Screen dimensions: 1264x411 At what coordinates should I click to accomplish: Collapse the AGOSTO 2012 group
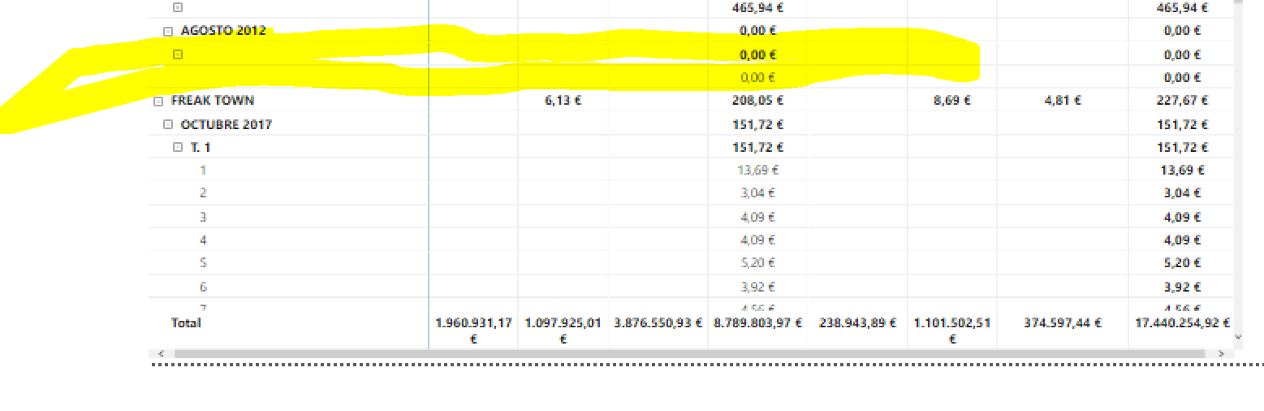(x=168, y=31)
